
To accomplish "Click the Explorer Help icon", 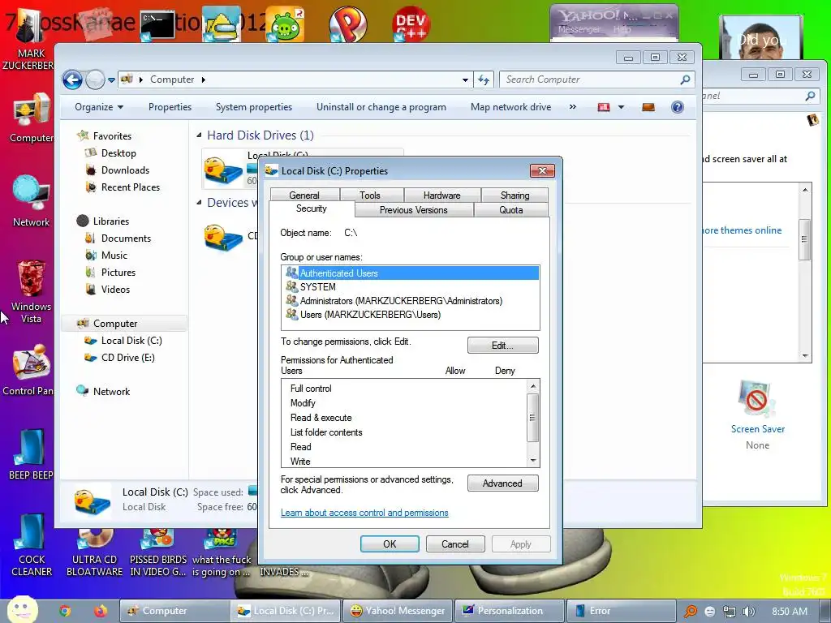I will coord(678,108).
